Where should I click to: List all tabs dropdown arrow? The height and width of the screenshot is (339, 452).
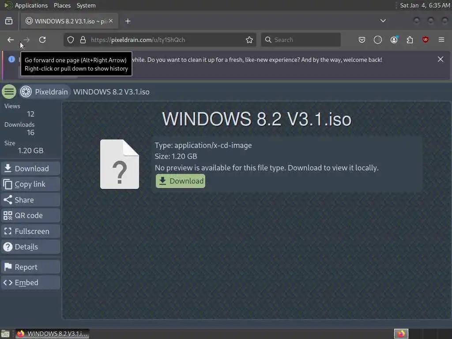[x=383, y=21]
